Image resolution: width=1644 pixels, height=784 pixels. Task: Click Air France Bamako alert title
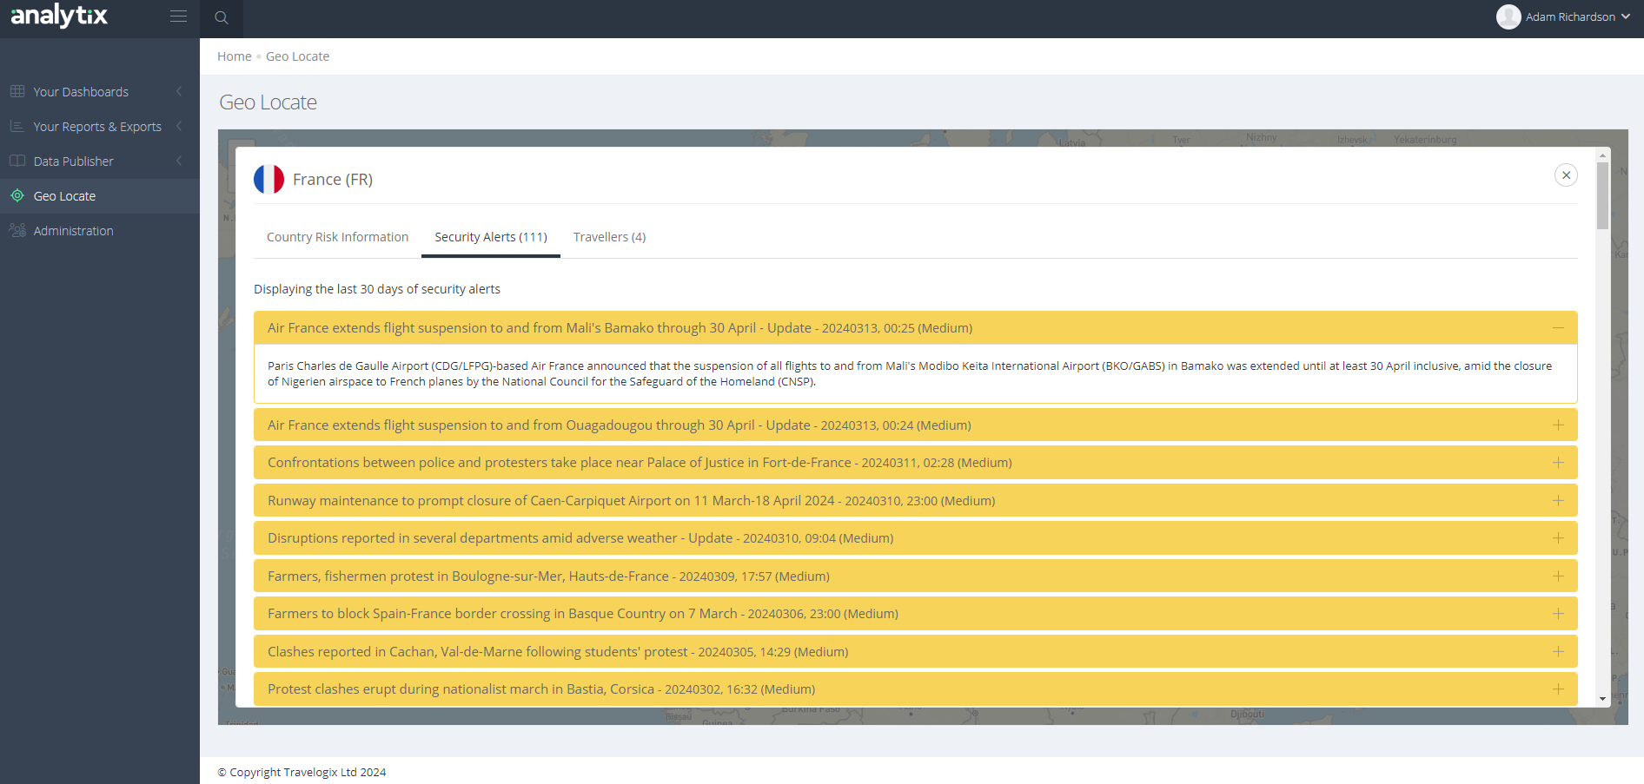[x=620, y=328]
